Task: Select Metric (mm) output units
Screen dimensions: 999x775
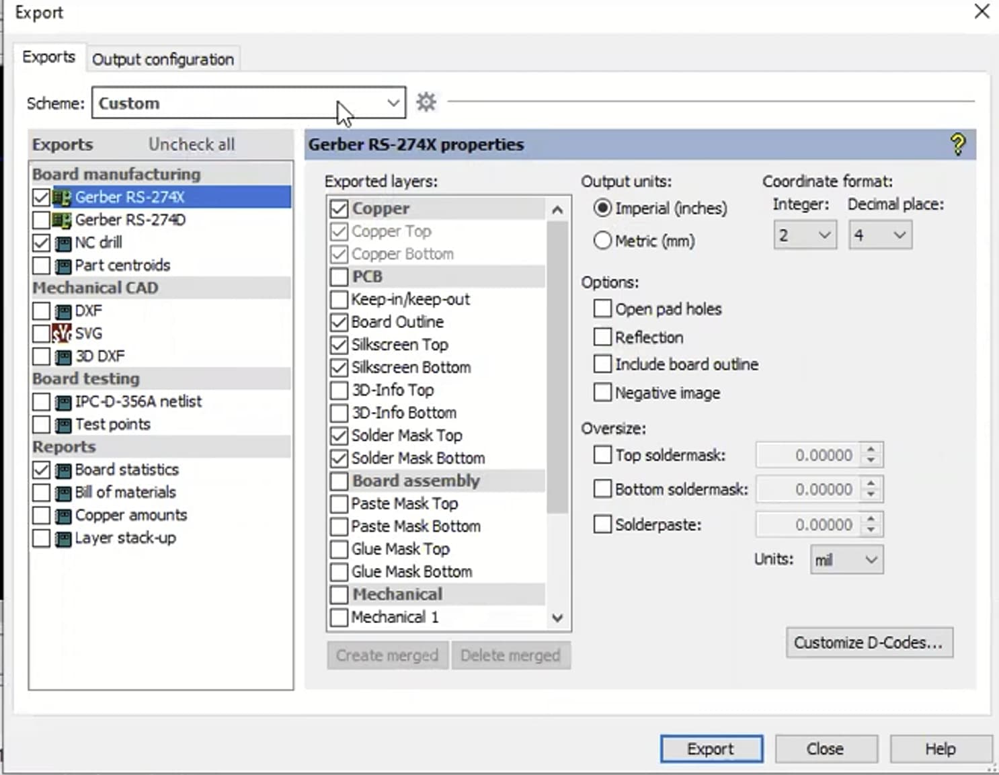Action: [602, 241]
